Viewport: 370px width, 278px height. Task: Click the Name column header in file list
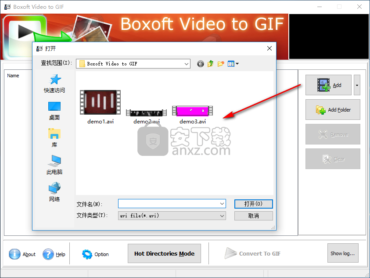13,76
